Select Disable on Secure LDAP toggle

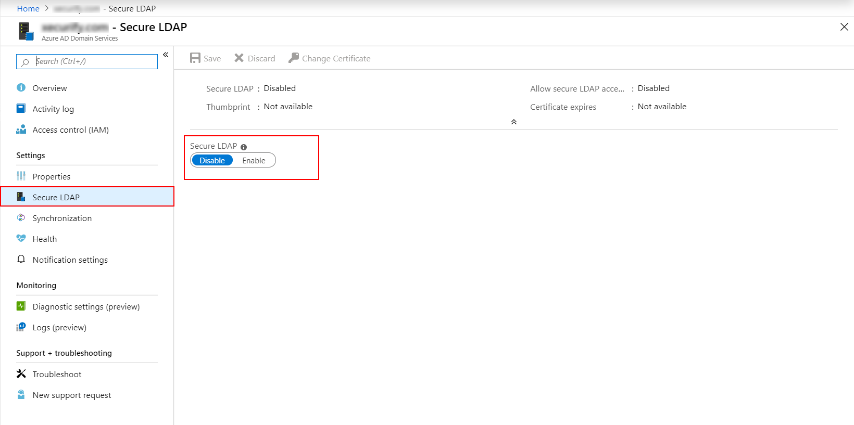(x=212, y=161)
